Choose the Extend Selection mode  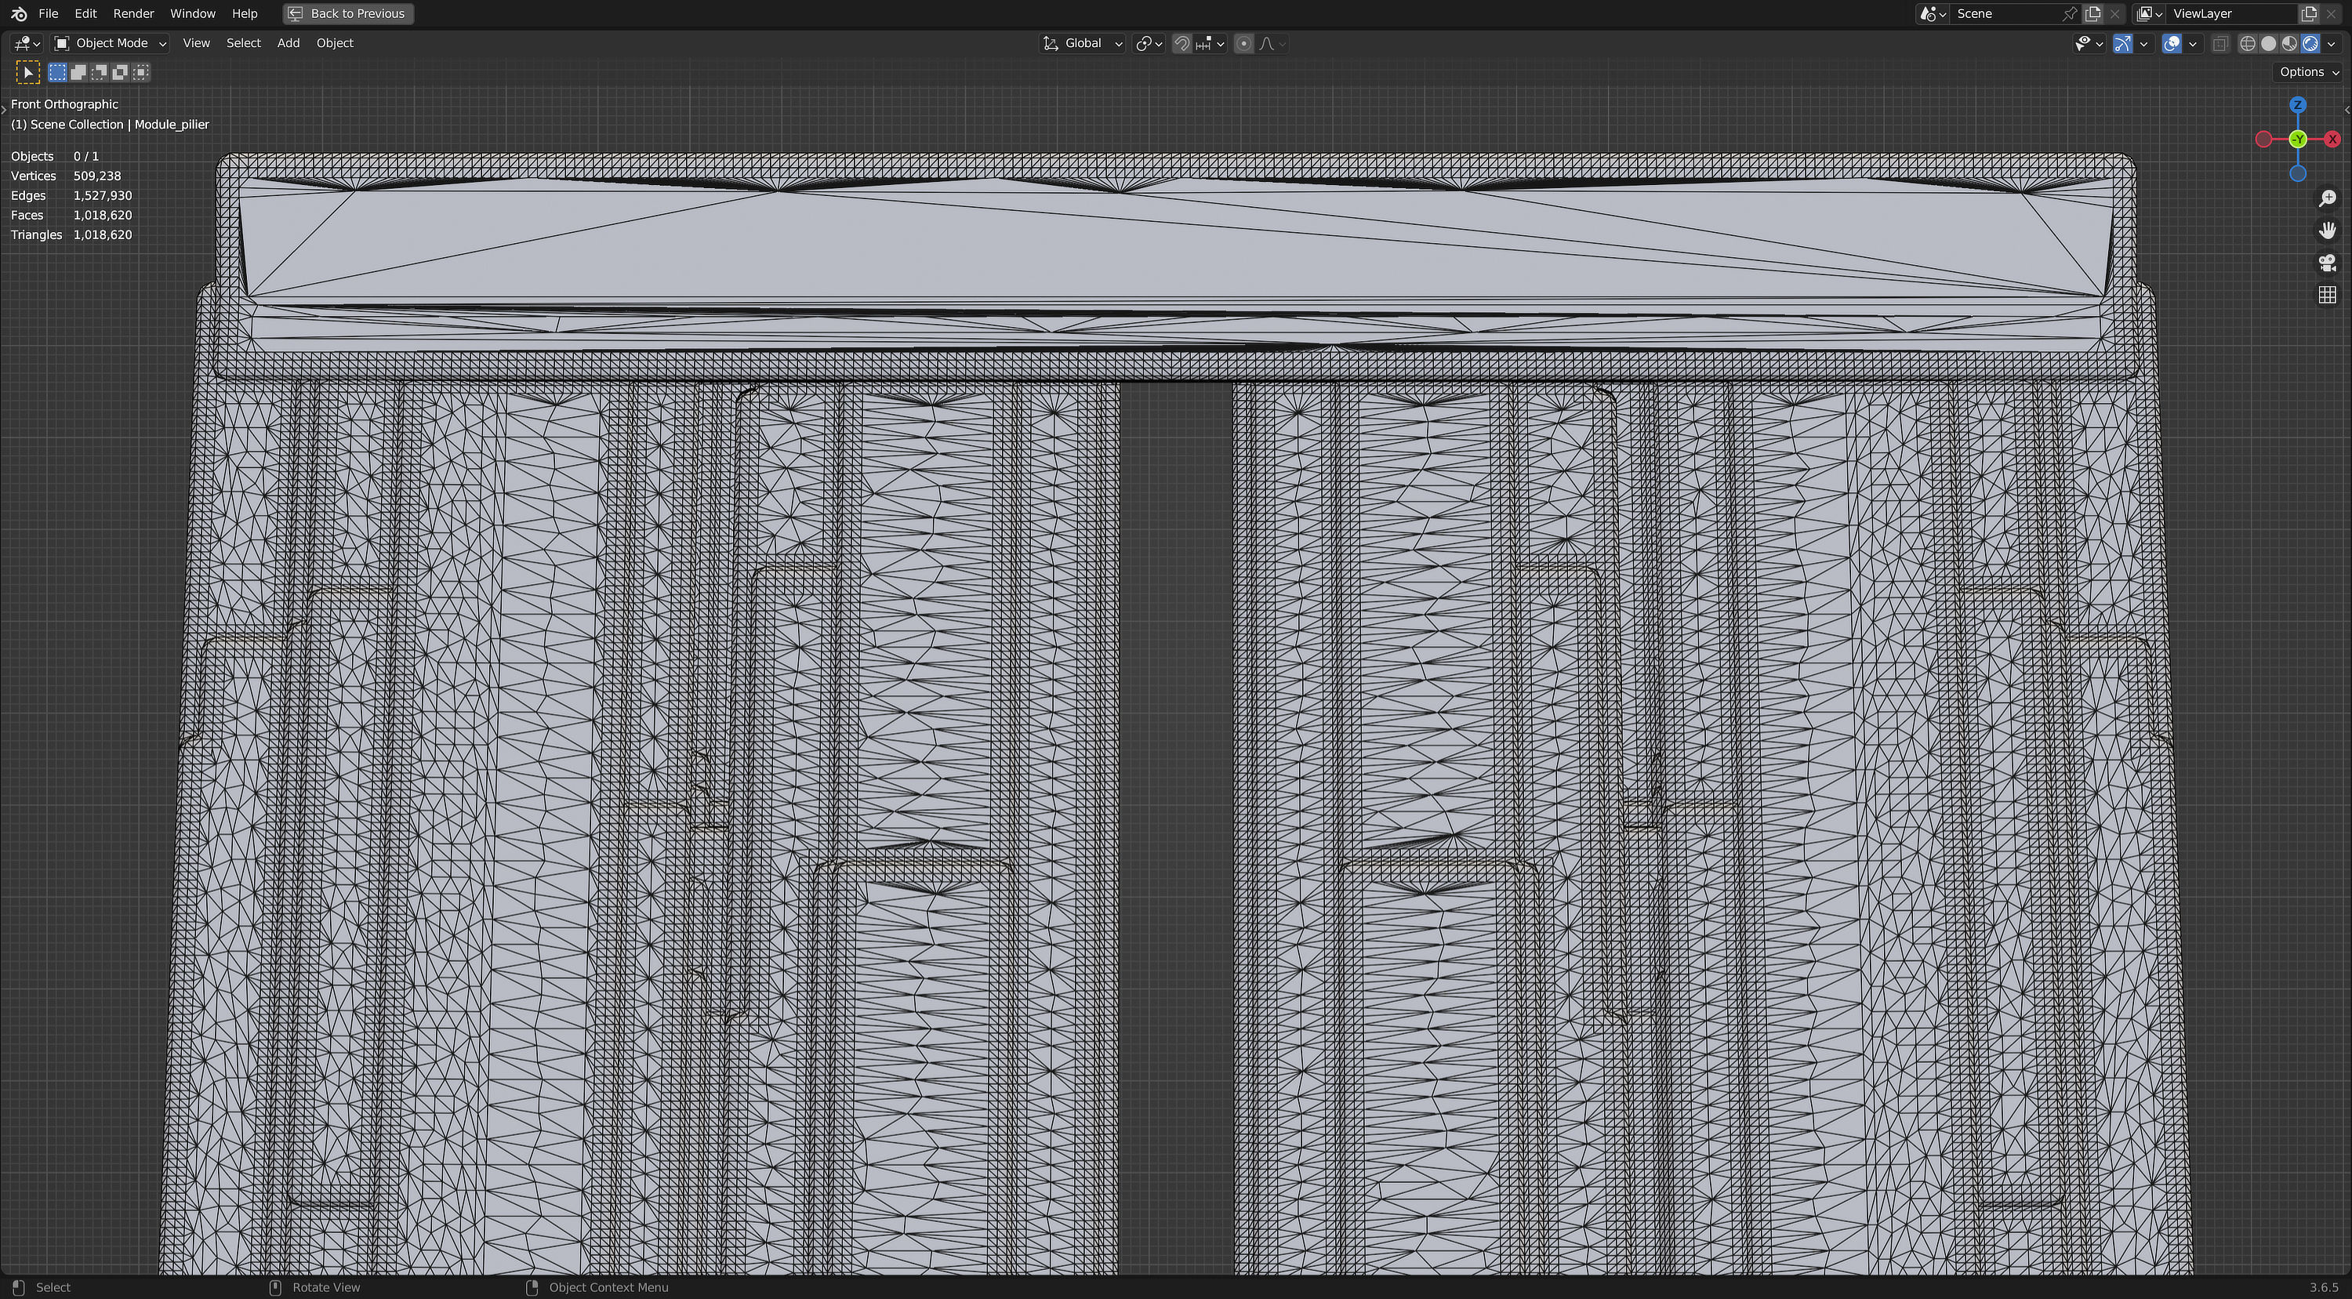[78, 72]
